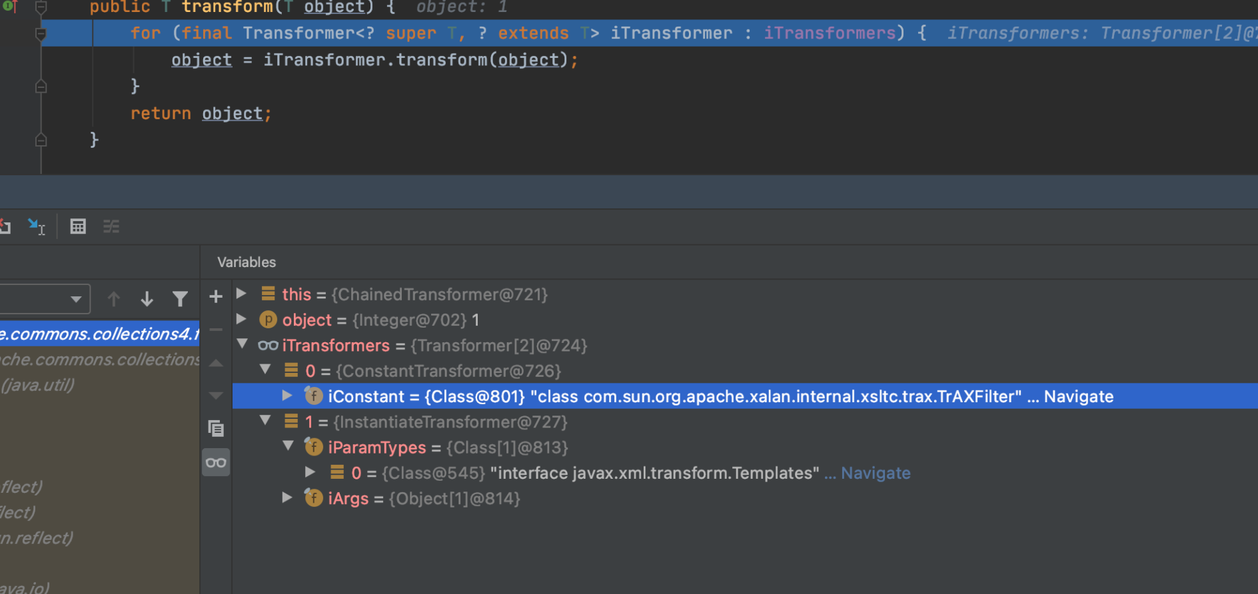
Task: Click duplicate watch copy icon
Action: click(216, 428)
